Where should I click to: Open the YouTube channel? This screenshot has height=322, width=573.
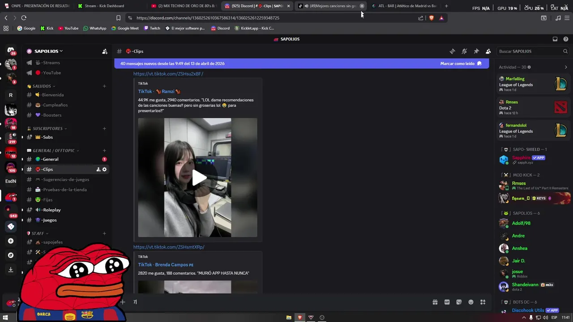66,72
